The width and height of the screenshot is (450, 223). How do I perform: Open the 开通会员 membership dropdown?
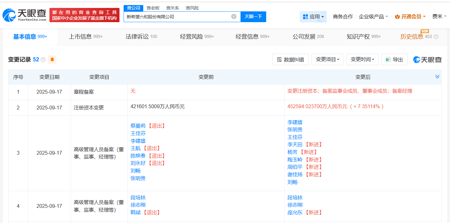pyautogui.click(x=410, y=17)
